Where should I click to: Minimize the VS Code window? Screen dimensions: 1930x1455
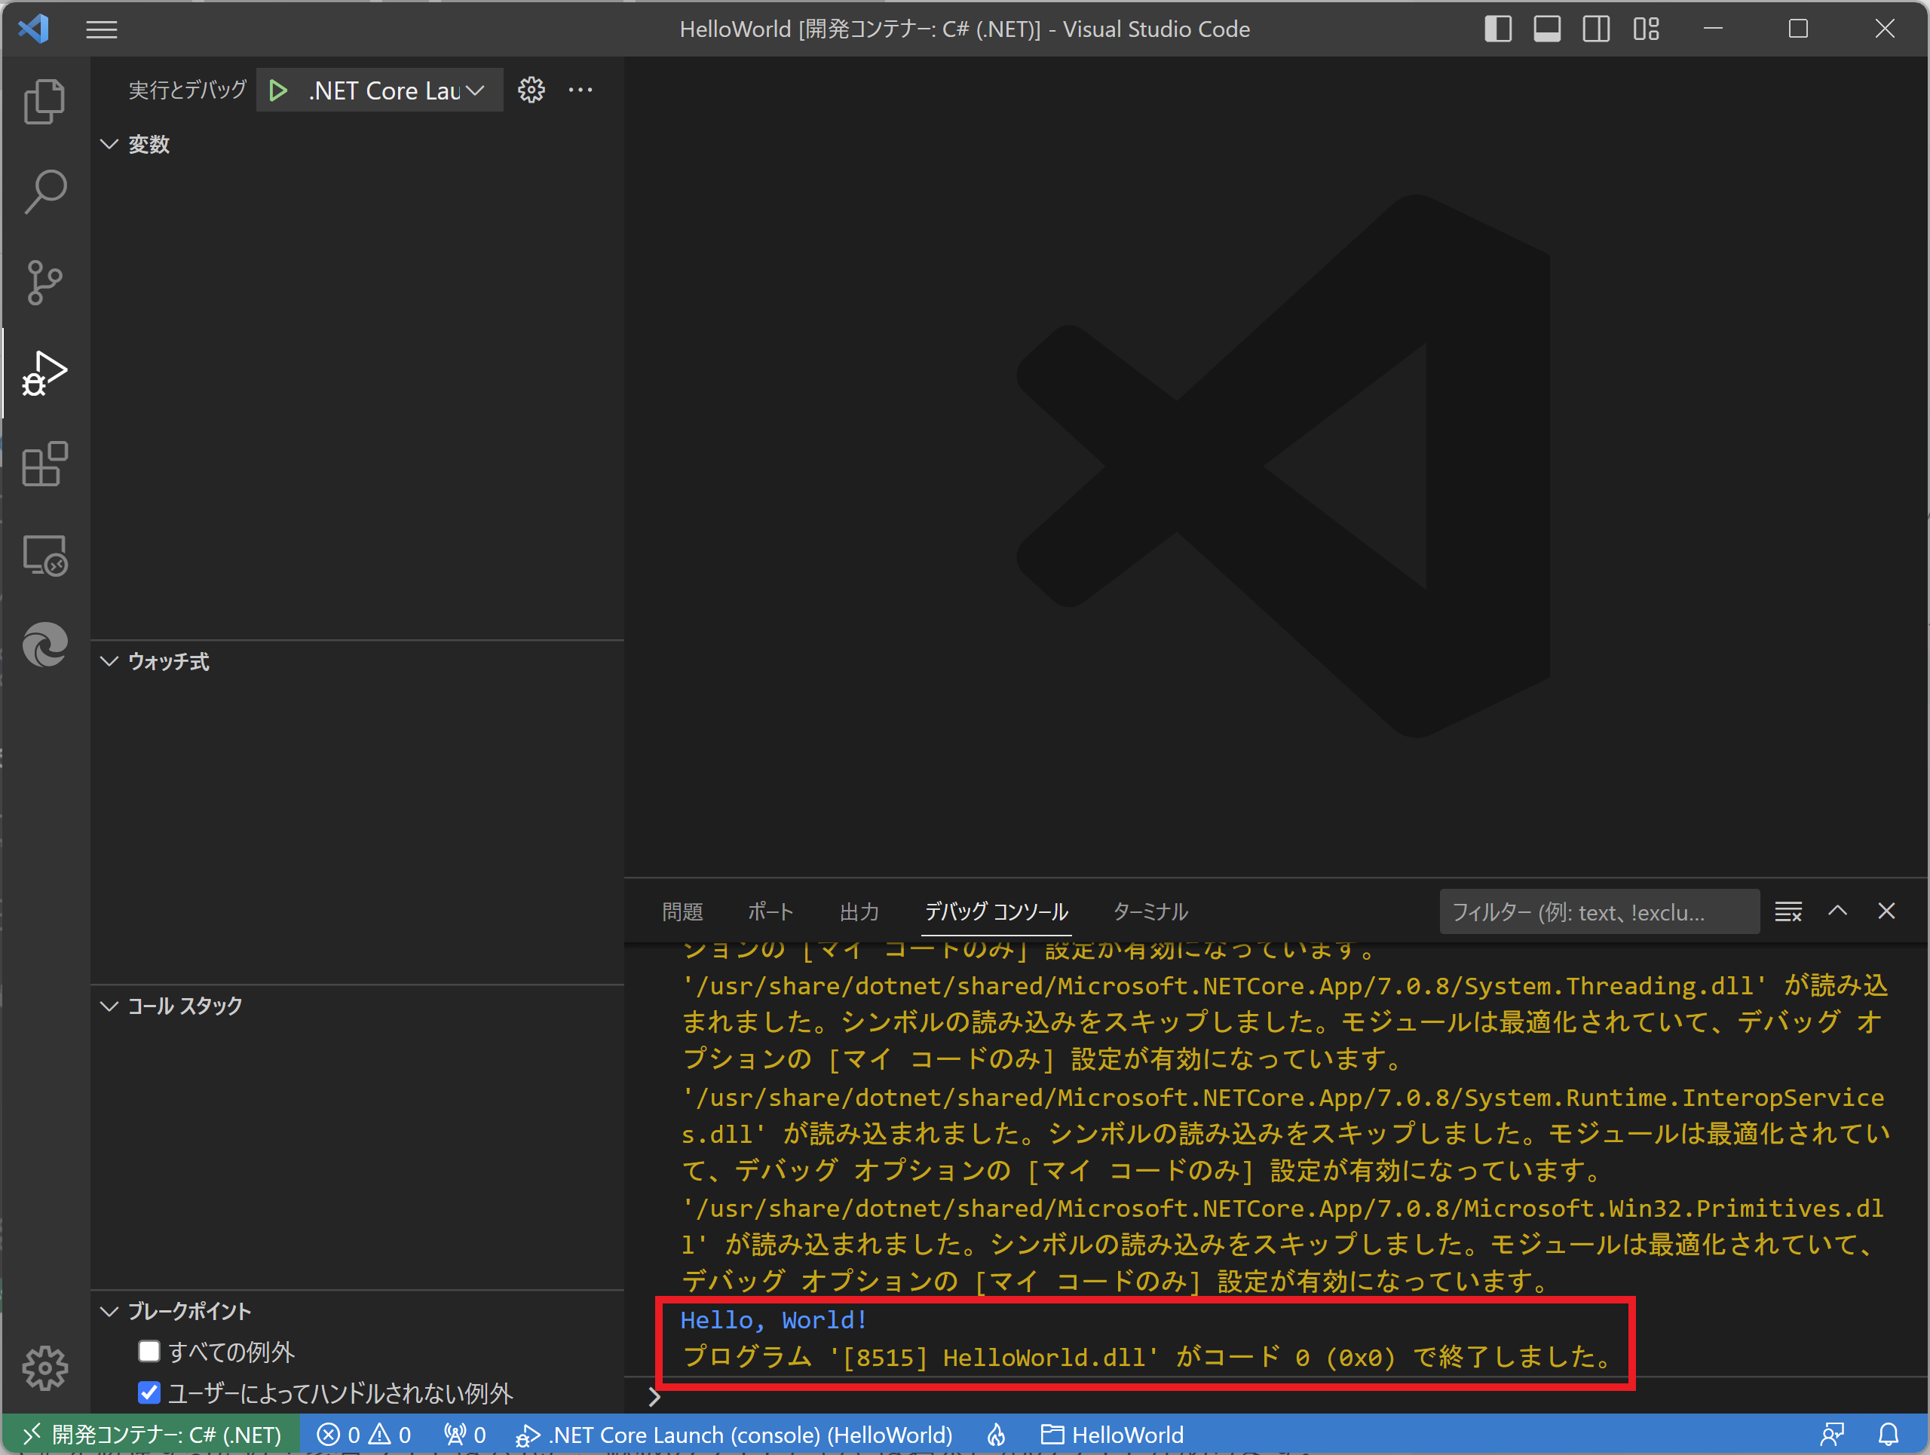[x=1713, y=29]
